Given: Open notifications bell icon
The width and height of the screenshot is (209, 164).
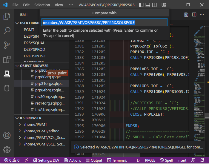Looking at the screenshot, I should (x=202, y=160).
